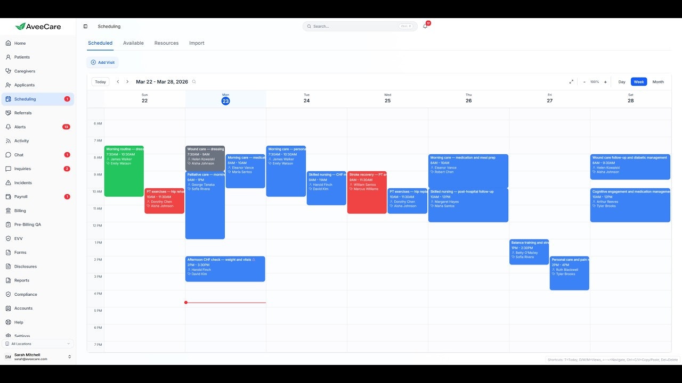Open gray Wound care visit on Monday
The image size is (682, 383).
tap(205, 159)
